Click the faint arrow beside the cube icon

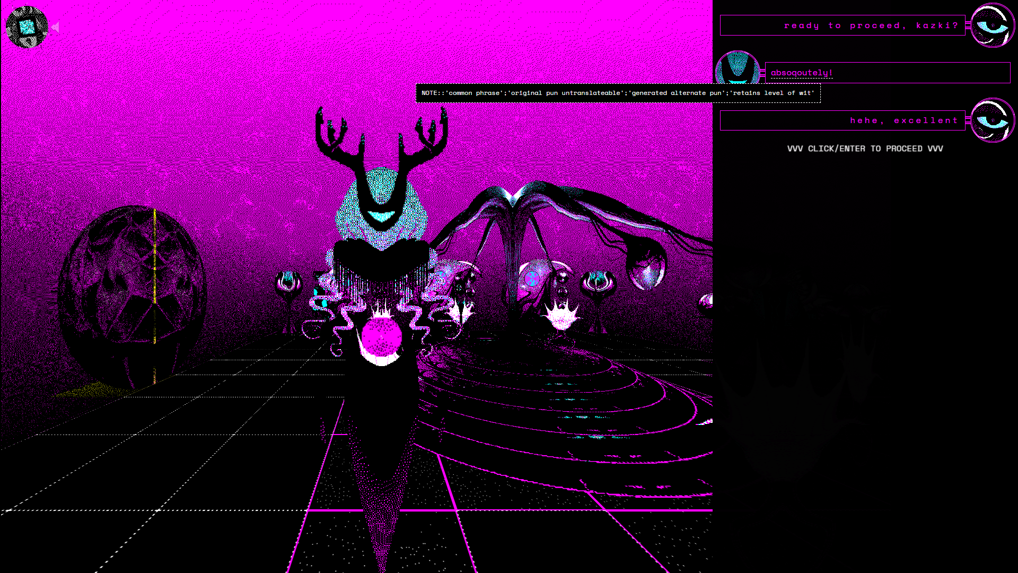click(x=56, y=28)
